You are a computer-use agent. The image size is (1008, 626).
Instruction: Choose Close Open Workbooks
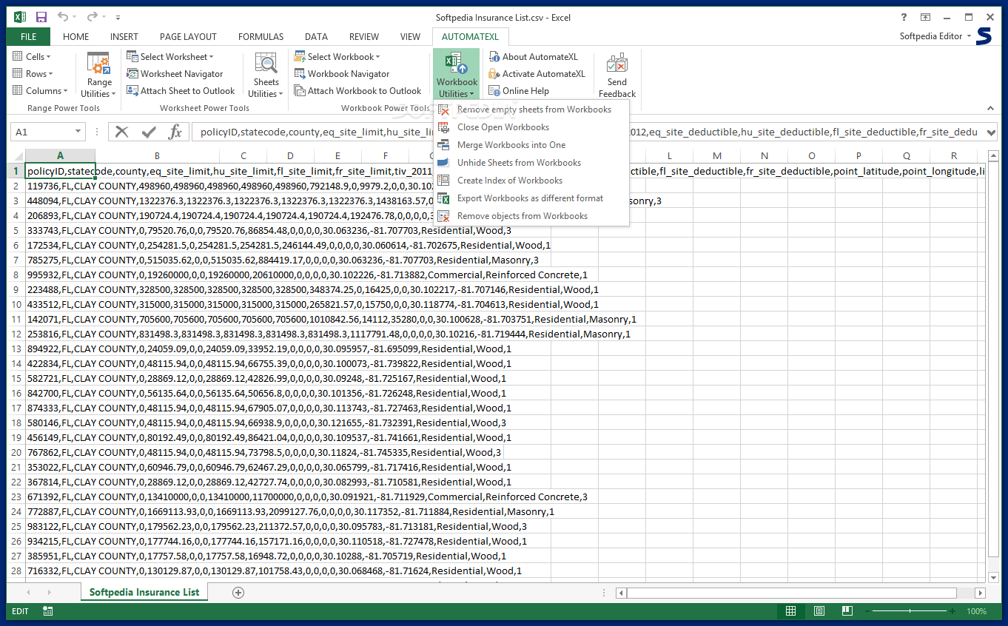[x=531, y=127]
